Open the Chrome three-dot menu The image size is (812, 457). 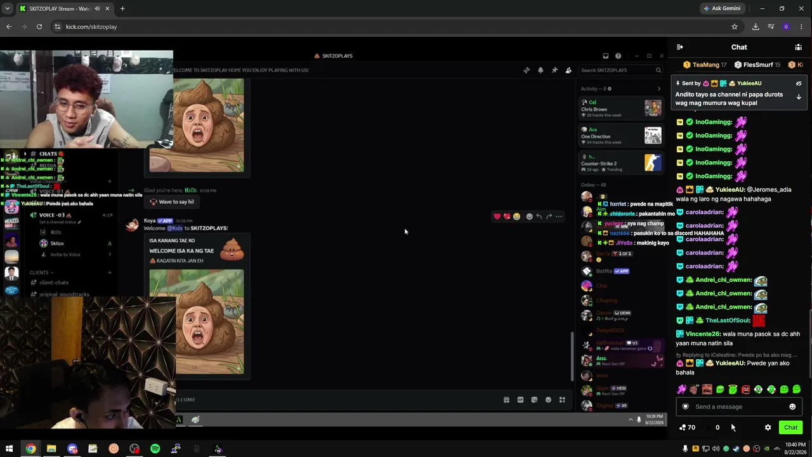click(801, 27)
